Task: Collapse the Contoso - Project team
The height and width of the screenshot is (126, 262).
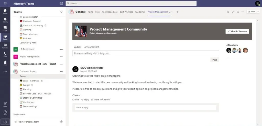Action: pos(28,71)
